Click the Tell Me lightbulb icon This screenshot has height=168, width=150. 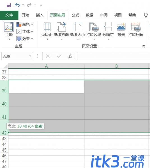(146, 15)
